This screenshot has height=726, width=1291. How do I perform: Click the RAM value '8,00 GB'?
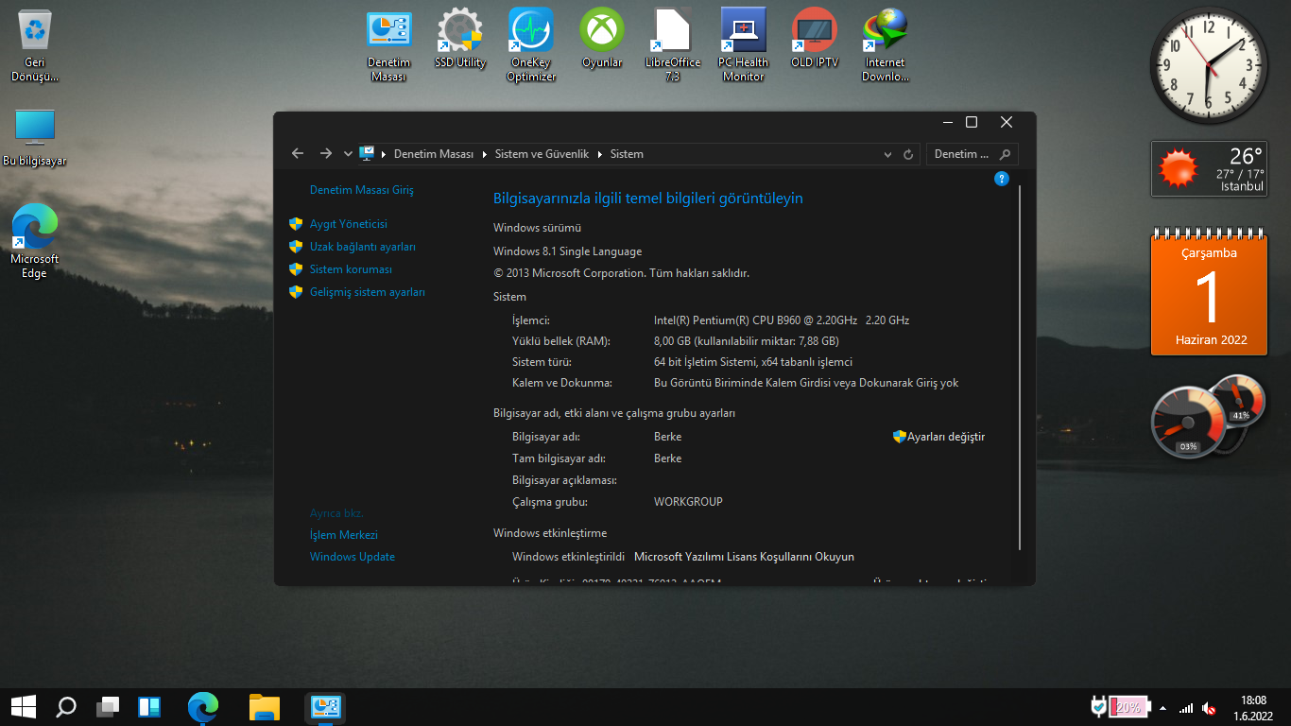(x=747, y=341)
